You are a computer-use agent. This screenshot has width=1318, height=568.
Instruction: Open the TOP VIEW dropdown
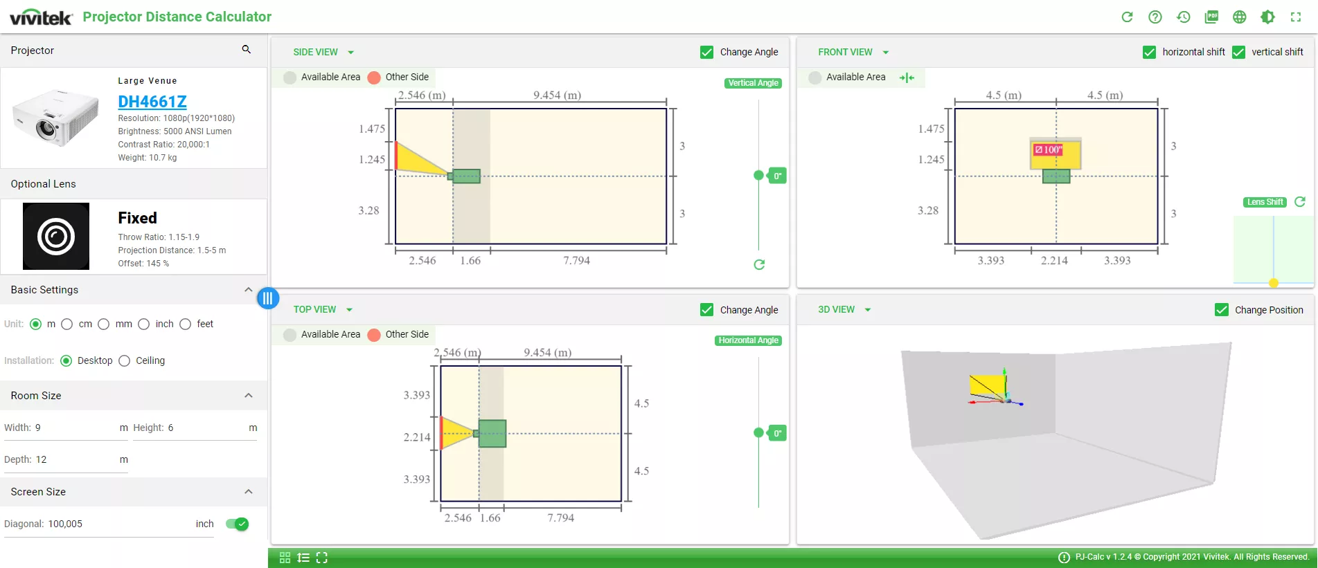coord(322,309)
